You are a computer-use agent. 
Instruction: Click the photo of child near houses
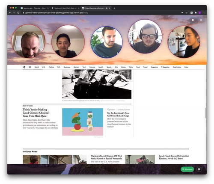click(x=55, y=160)
